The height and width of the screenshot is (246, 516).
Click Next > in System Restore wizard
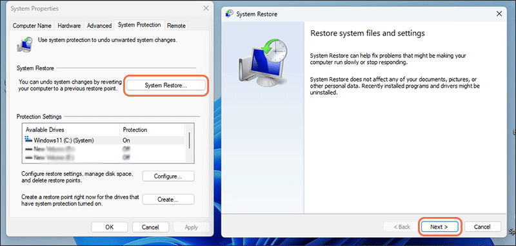[x=439, y=227]
